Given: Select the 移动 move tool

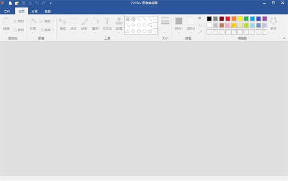Looking at the screenshot, I should 62,24.
